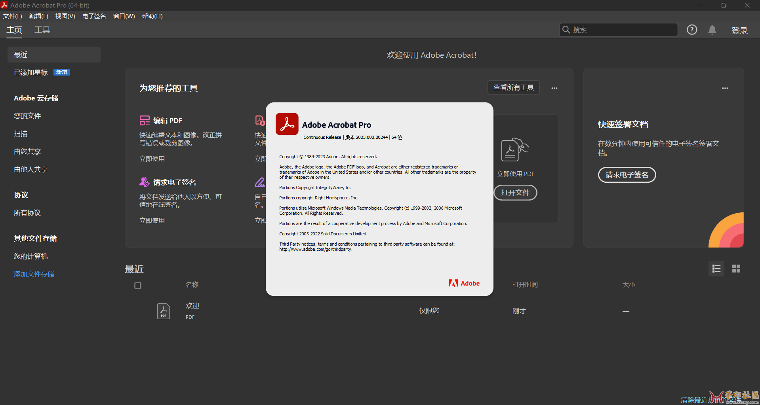Open the notifications bell icon

[712, 30]
